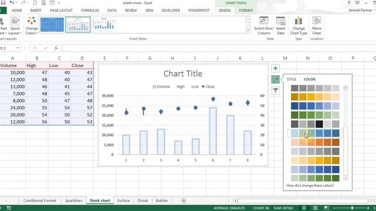376x211 pixels.
Task: Open the Quick Layout gallery
Action: 15,26
